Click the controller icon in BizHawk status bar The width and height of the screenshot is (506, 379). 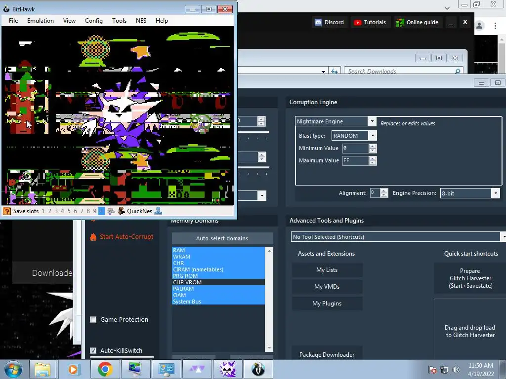111,211
